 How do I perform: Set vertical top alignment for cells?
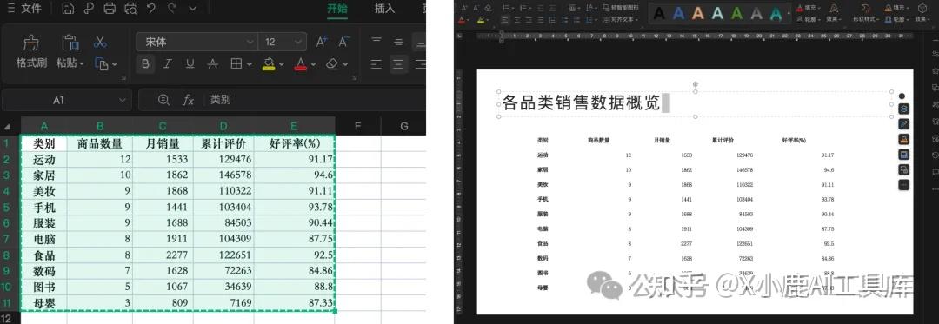pyautogui.click(x=376, y=41)
